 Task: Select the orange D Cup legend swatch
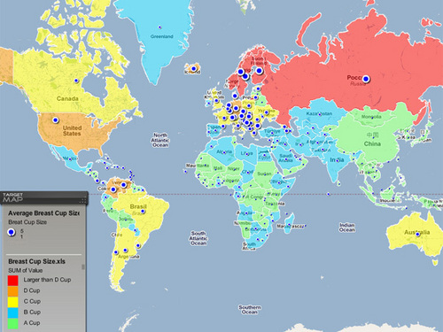tap(13, 291)
